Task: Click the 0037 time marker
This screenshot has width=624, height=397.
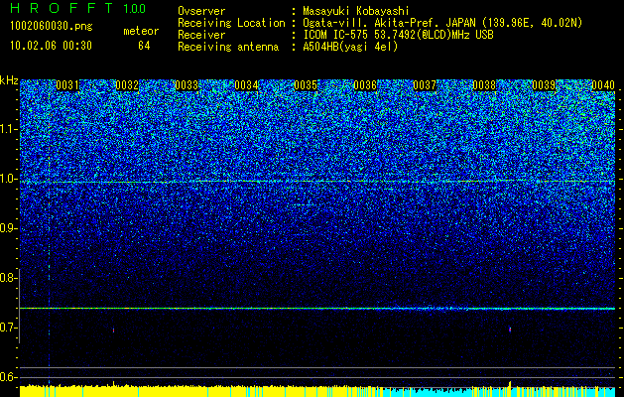Action: 425,85
